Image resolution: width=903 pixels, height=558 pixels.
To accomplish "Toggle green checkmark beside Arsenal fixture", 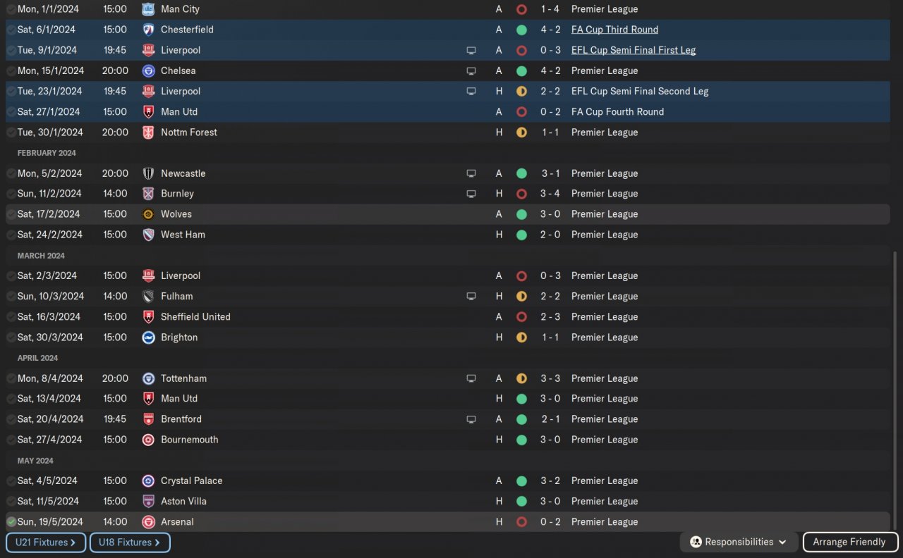I will pyautogui.click(x=11, y=522).
